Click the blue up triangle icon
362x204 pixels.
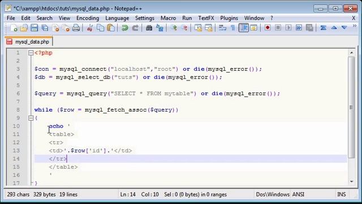[x=334, y=28]
